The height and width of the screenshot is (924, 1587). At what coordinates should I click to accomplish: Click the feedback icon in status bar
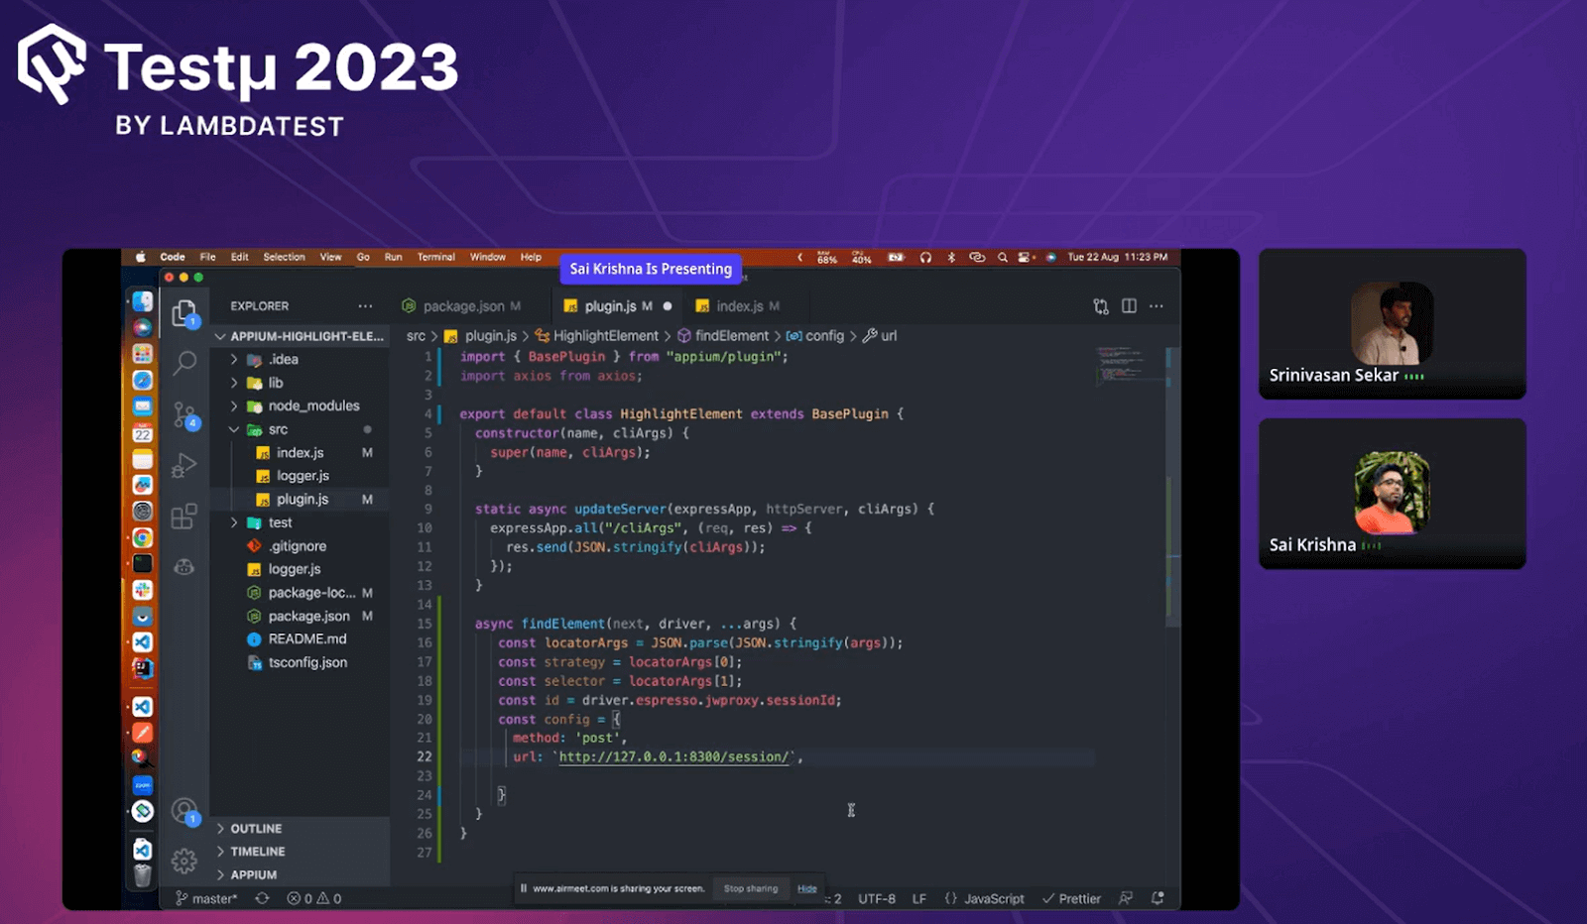point(1126,898)
